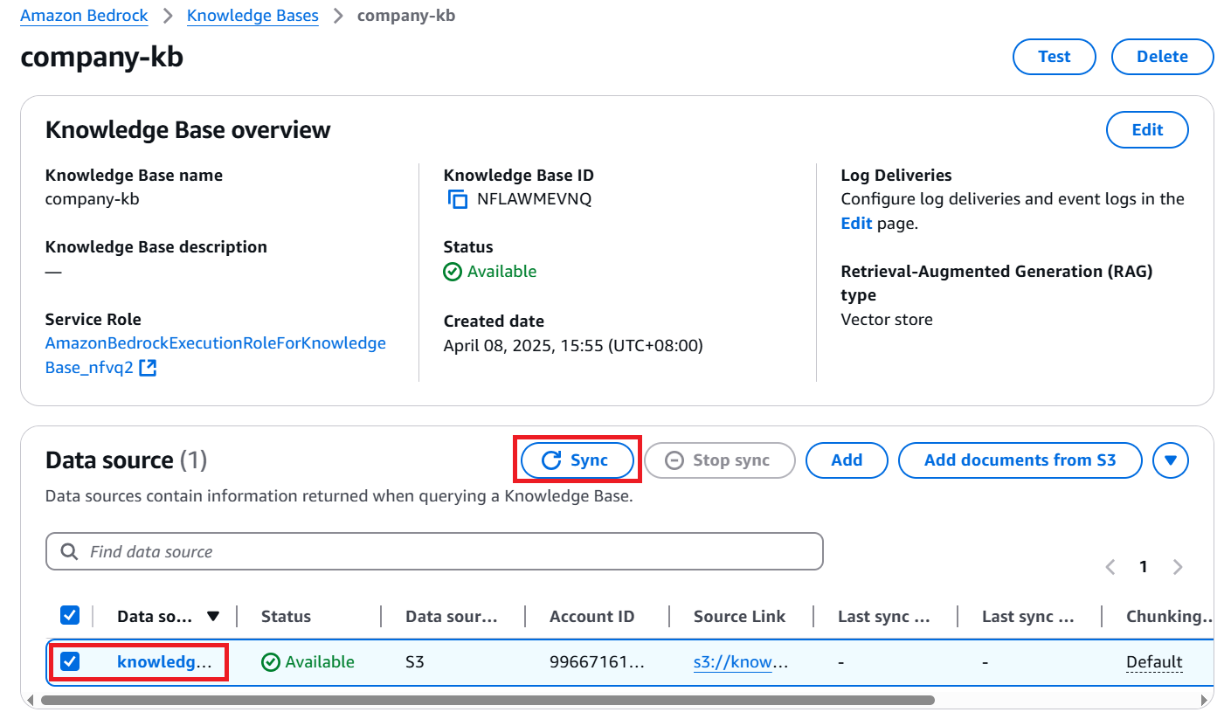Click the Account ID column header

point(591,617)
